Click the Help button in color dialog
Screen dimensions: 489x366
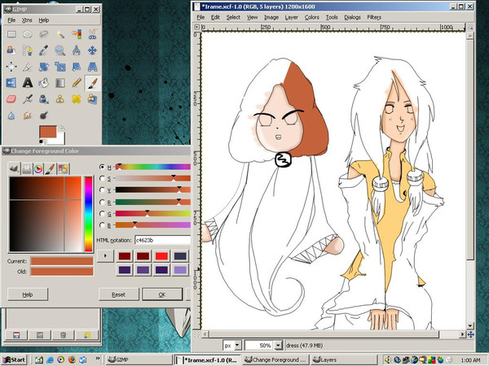28,294
